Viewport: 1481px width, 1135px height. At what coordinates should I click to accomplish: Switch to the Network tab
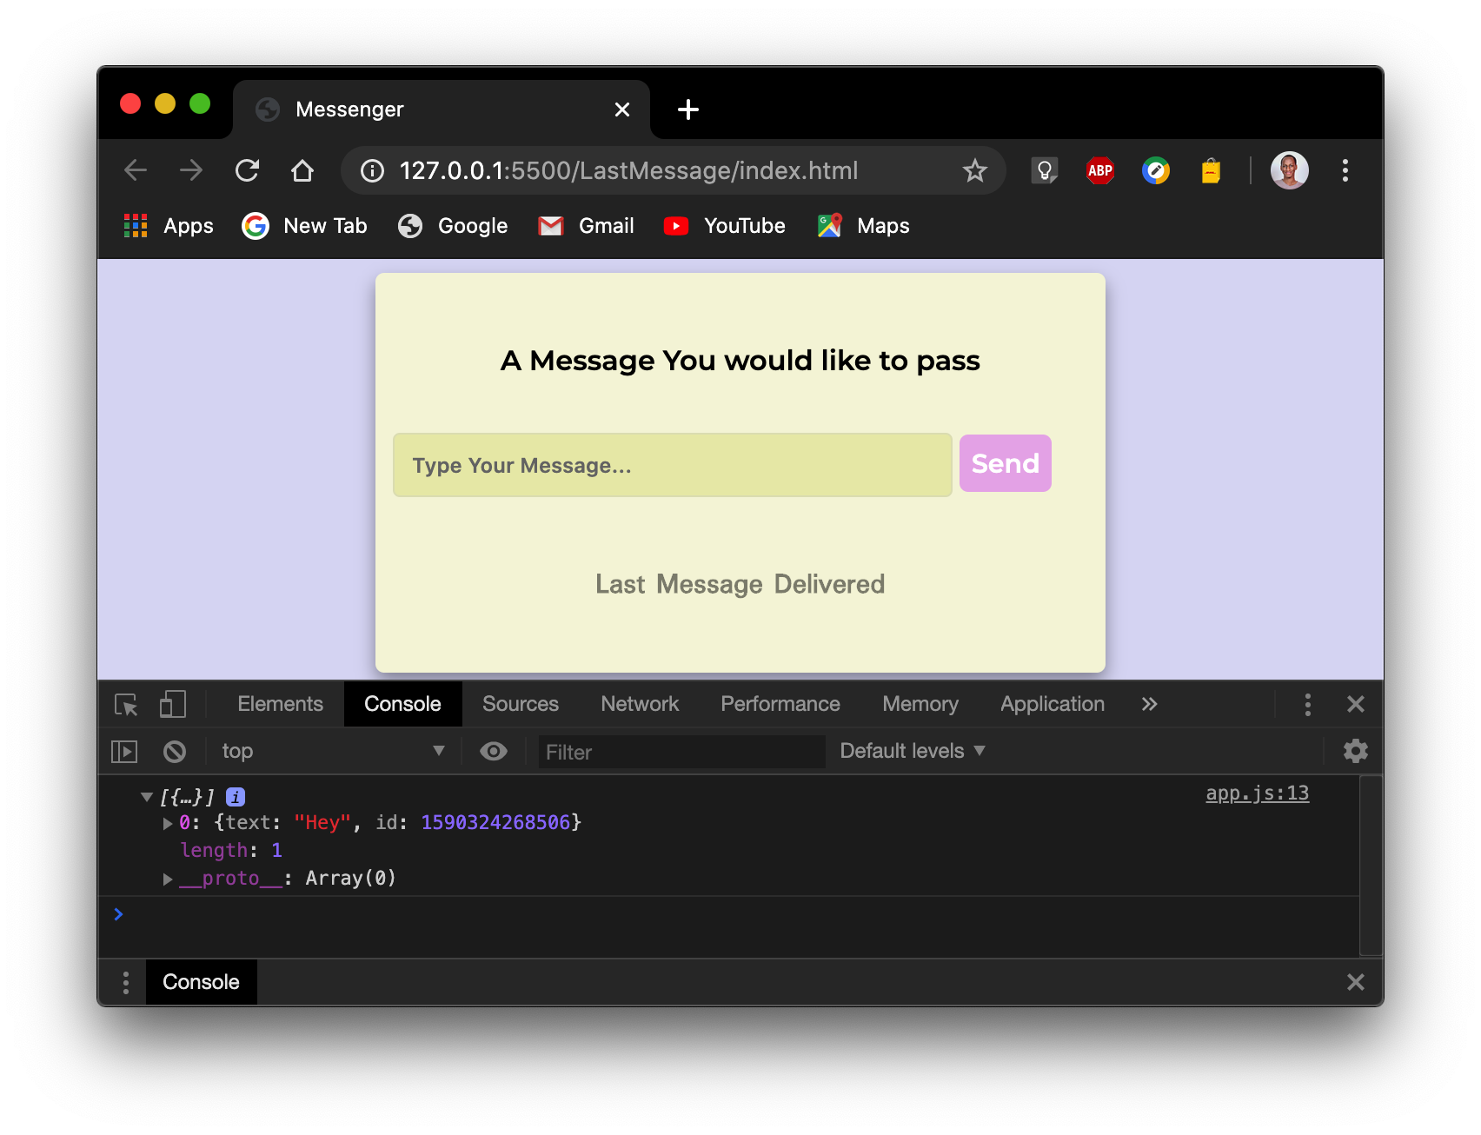pos(639,704)
